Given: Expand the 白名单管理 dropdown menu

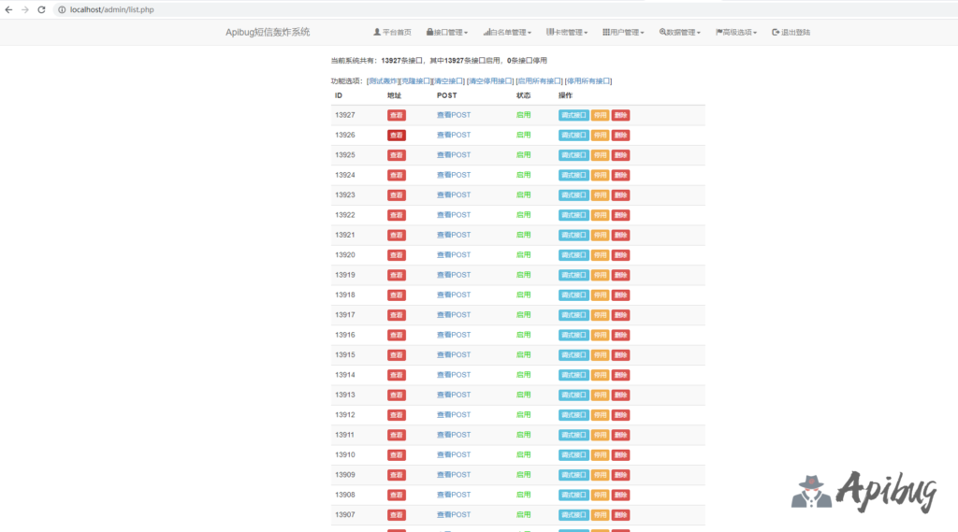Looking at the screenshot, I should 507,32.
